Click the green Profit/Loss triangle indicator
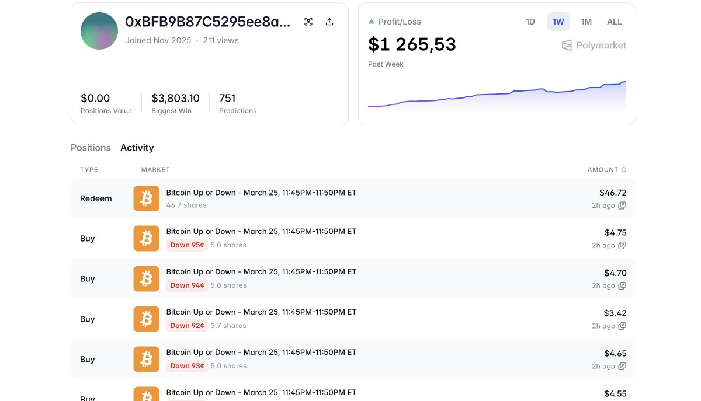 click(x=372, y=22)
